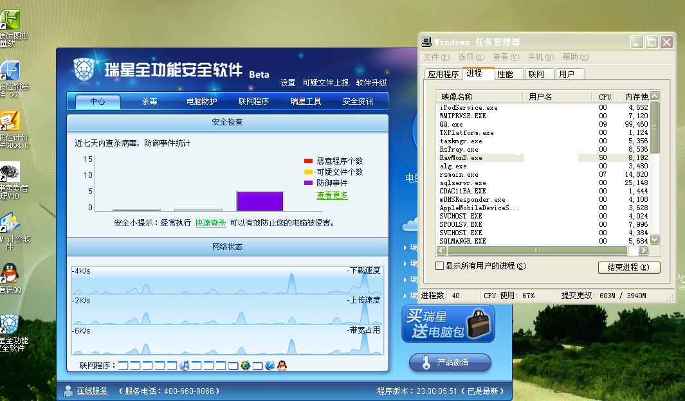Open the 关机 menu in Task Manager
The width and height of the screenshot is (685, 401).
pyautogui.click(x=540, y=57)
